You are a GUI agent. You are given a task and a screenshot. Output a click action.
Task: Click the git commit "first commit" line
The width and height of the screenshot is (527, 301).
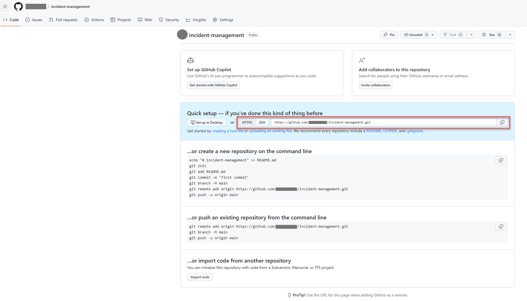[219, 177]
